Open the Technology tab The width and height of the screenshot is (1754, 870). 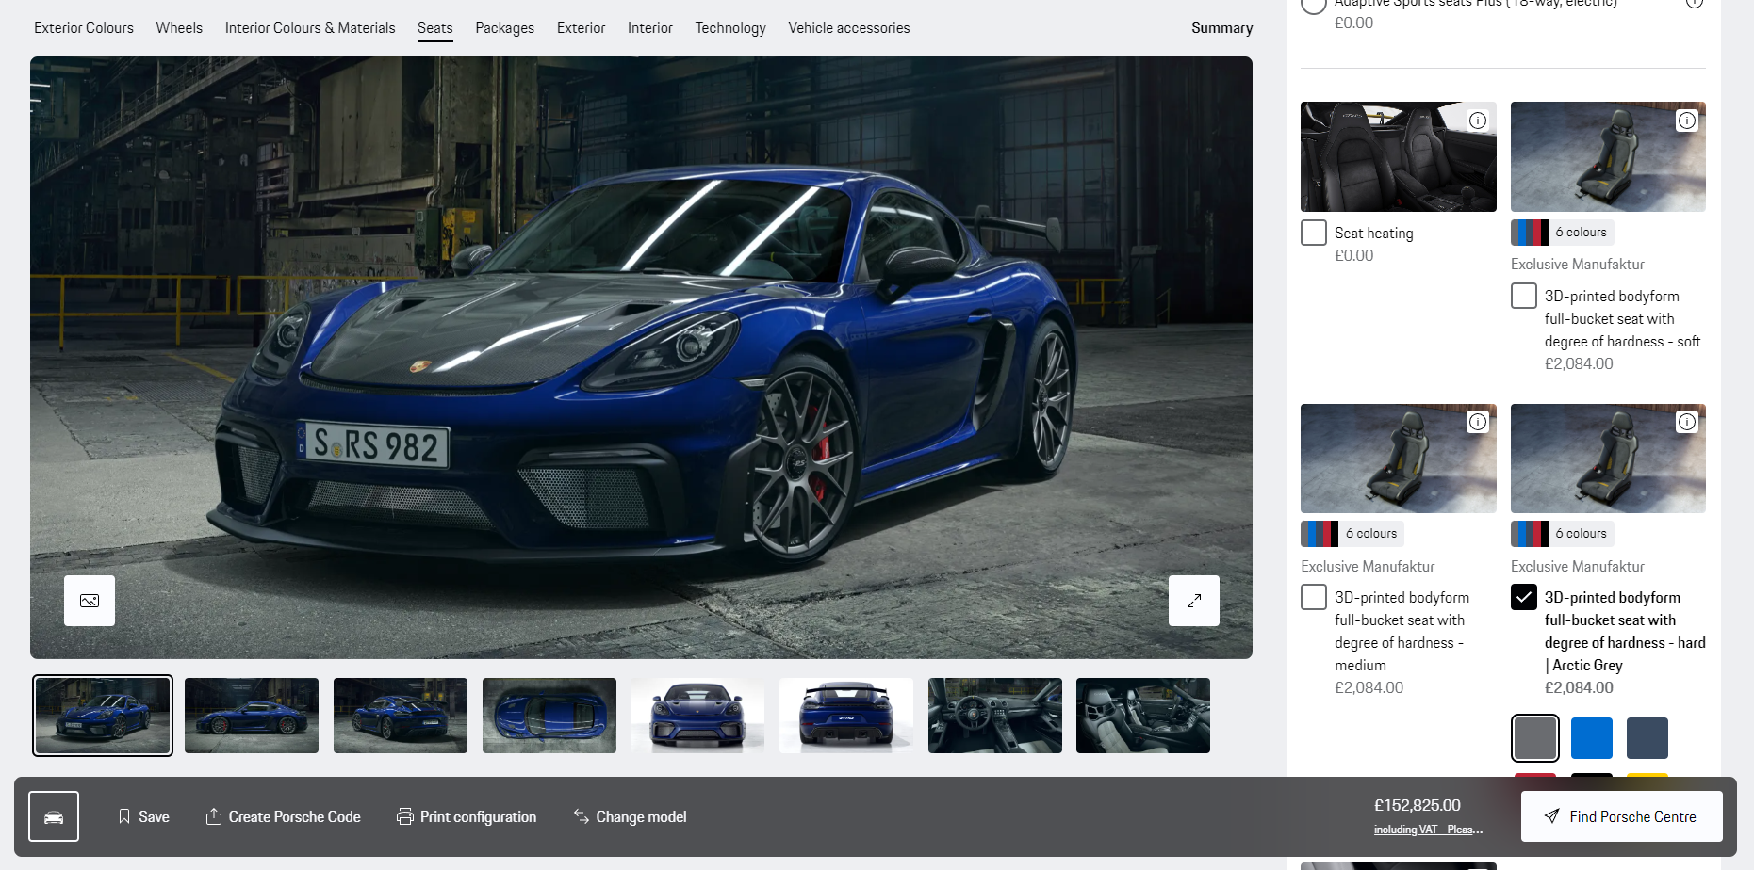(730, 28)
